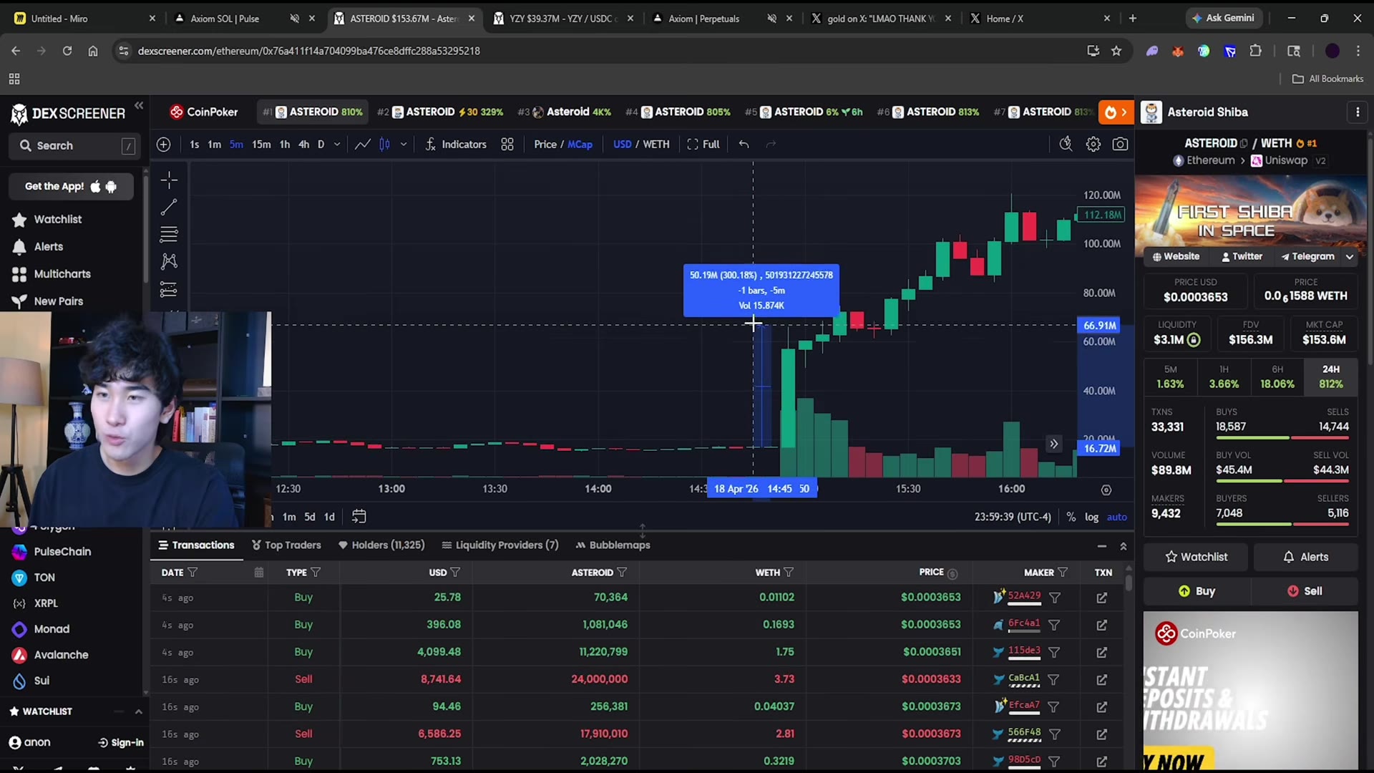Open the Bubblemaps tab

click(x=613, y=545)
